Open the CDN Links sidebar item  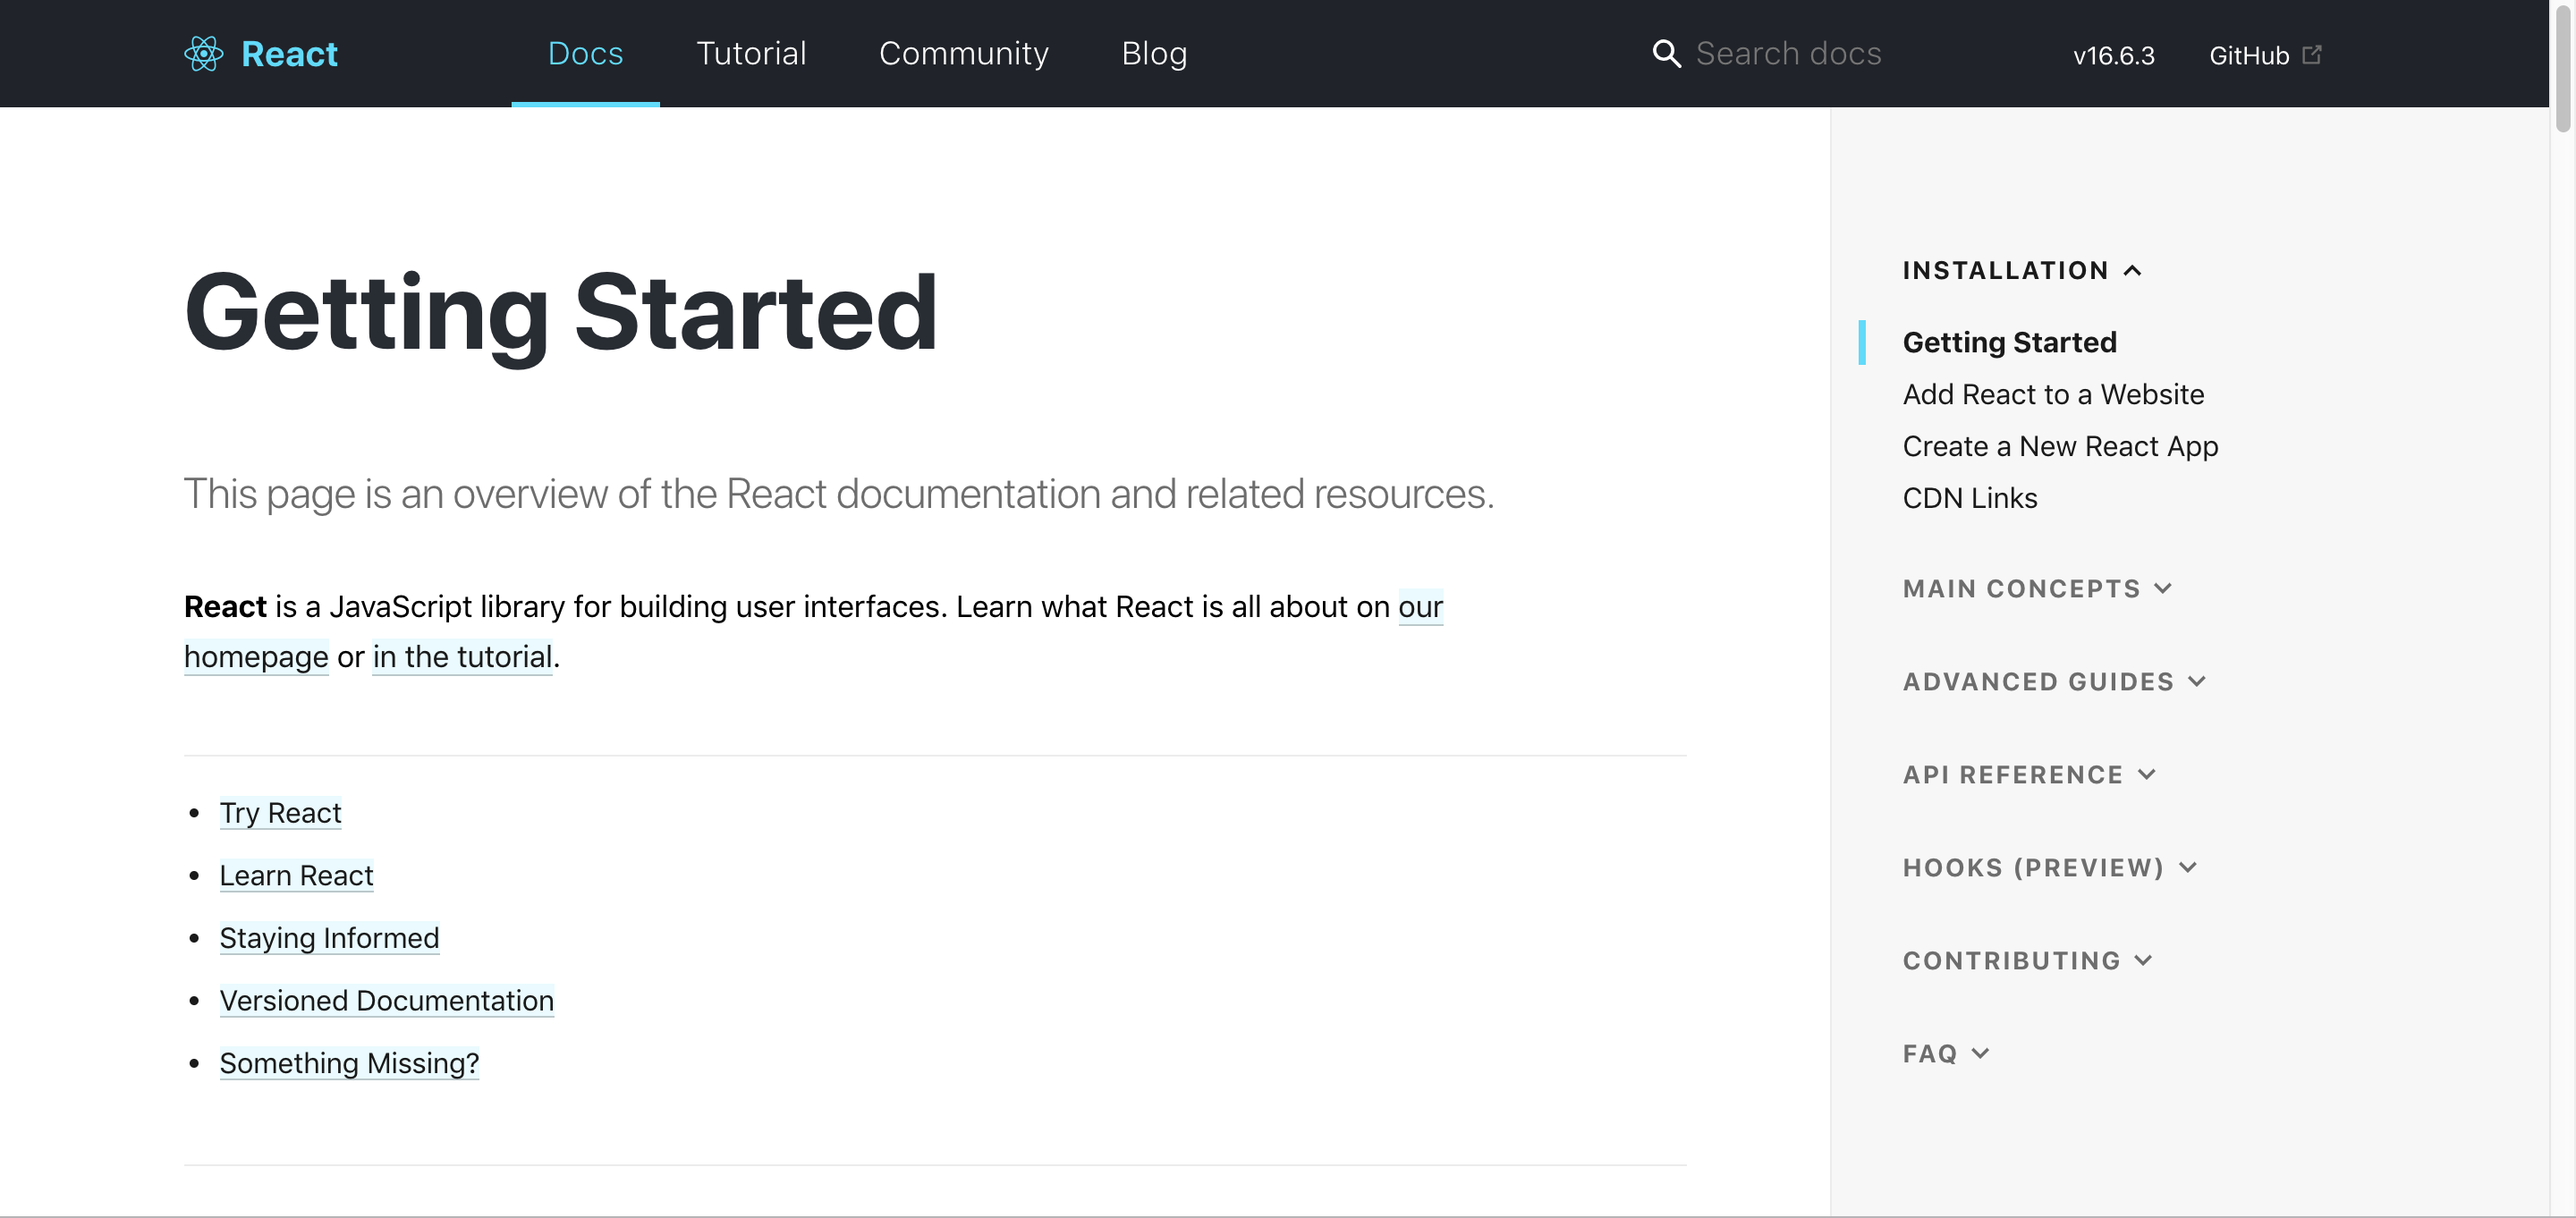coord(1969,498)
